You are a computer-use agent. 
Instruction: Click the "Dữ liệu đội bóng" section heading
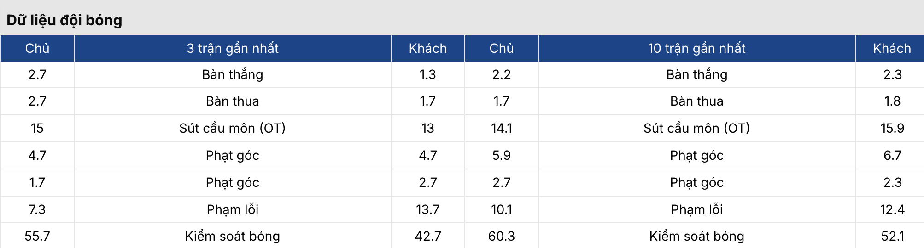coord(64,20)
